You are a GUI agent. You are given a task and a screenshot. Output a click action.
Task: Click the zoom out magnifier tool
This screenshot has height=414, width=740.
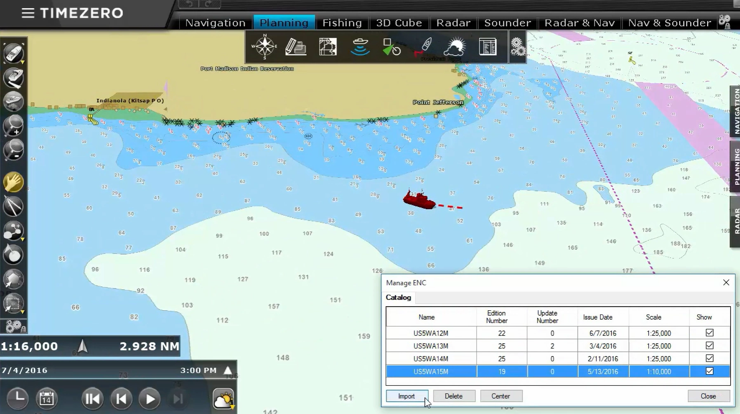tap(14, 150)
